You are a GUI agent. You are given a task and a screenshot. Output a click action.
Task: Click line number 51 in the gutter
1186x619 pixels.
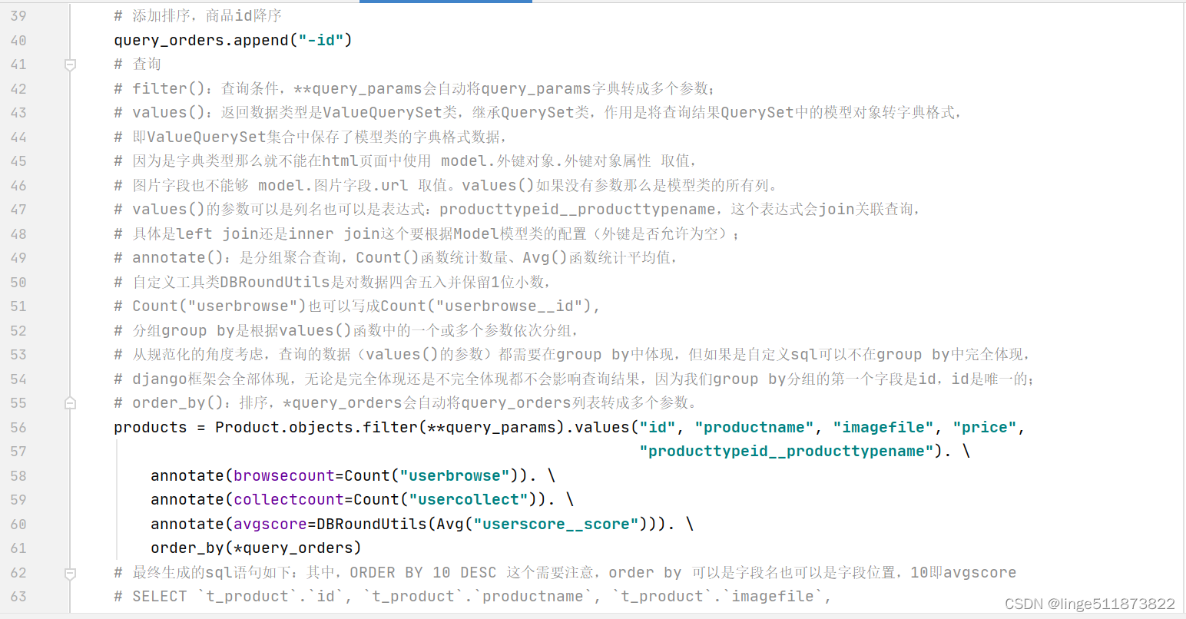click(x=18, y=306)
